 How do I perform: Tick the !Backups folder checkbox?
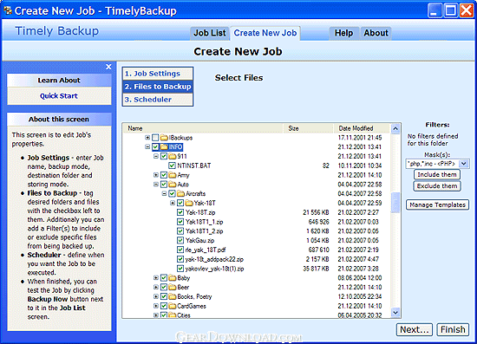155,138
